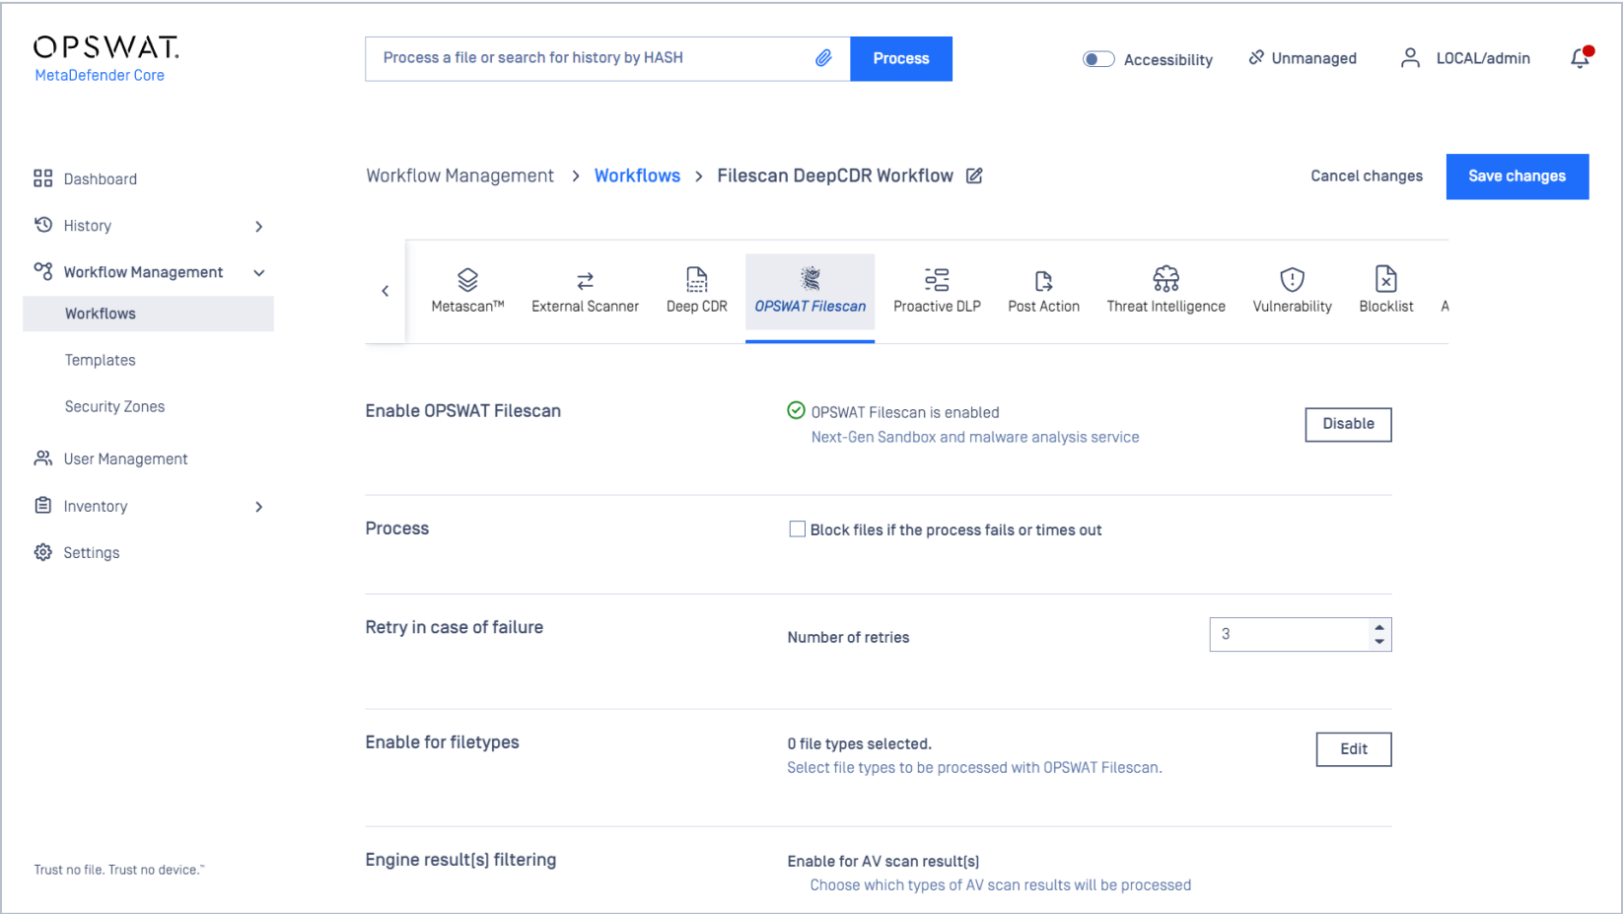Click the Workflow Management breadcrumb text
The width and height of the screenshot is (1623, 914).
459,176
